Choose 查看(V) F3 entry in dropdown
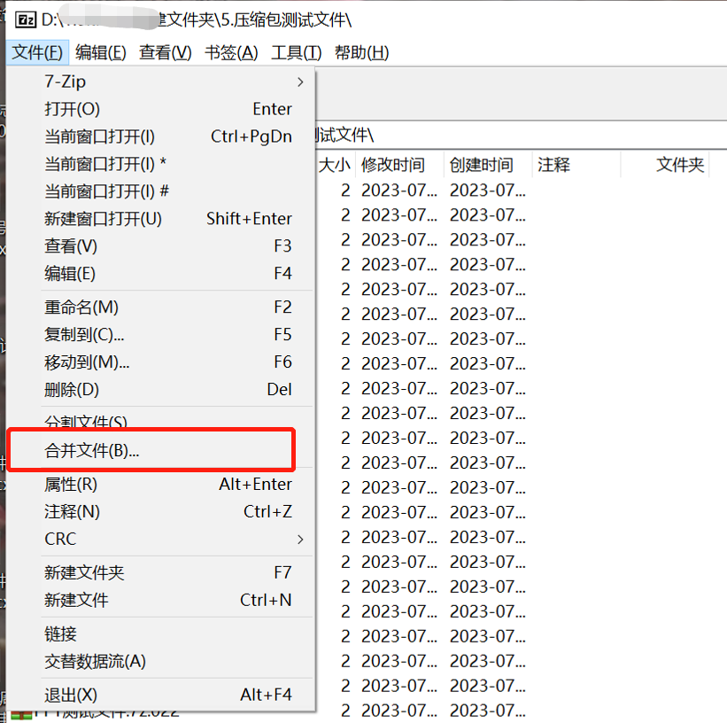Screen dimensions: 727x723 161,246
